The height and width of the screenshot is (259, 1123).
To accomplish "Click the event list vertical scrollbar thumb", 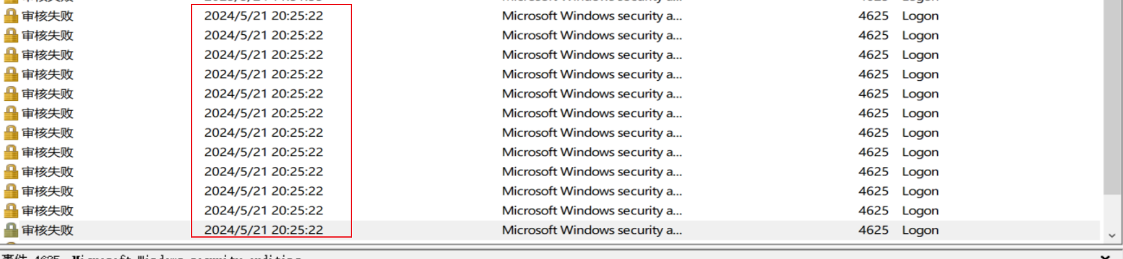I will pyautogui.click(x=1113, y=97).
